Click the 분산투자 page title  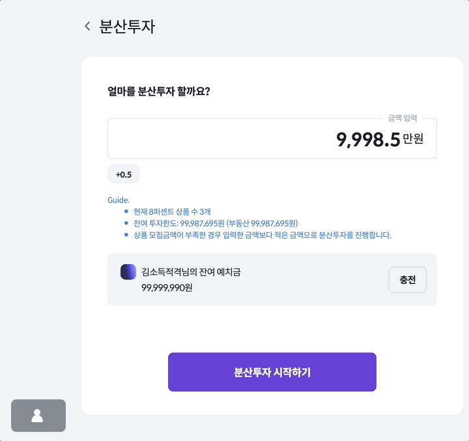click(x=127, y=27)
